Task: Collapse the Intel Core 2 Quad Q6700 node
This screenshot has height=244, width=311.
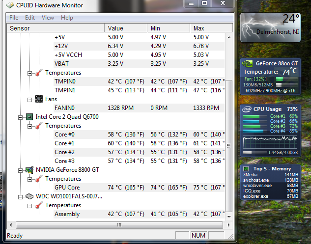Action: click(20, 117)
